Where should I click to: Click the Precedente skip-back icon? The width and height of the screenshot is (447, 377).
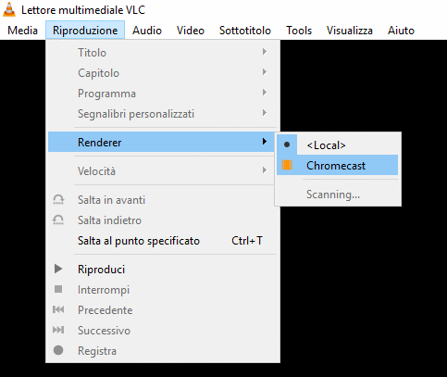pos(58,309)
